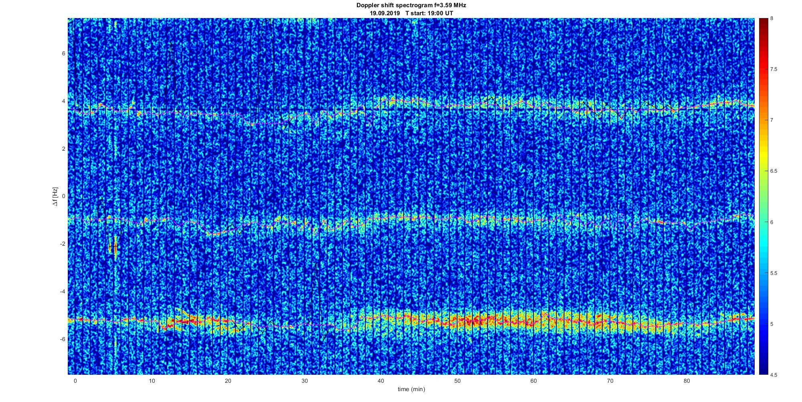Click the y-axis tick label '-4'
Image resolution: width=802 pixels, height=402 pixels.
pyautogui.click(x=63, y=291)
